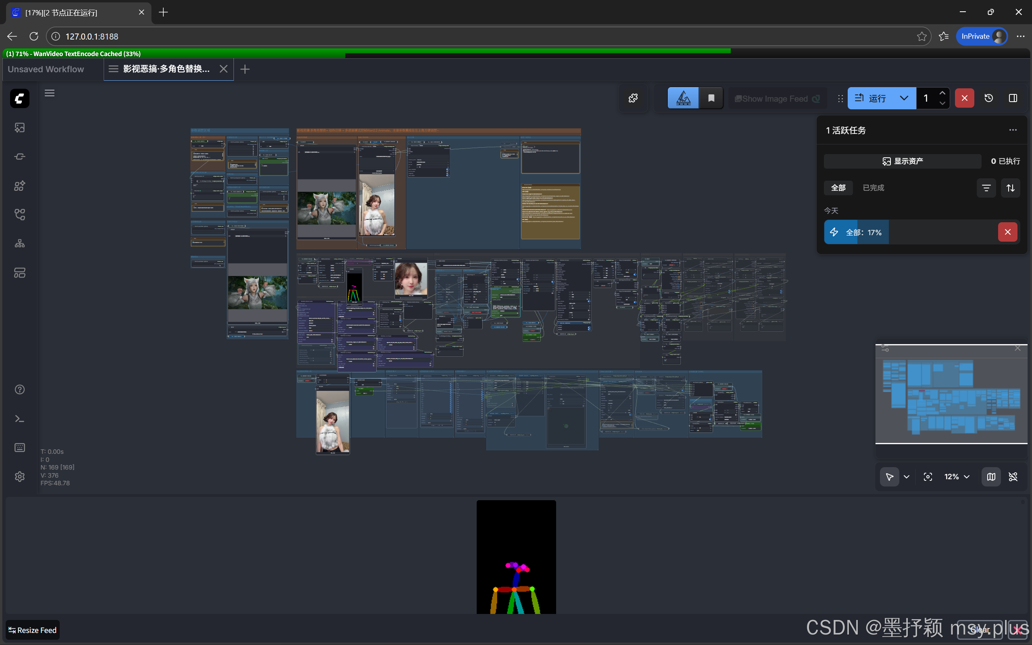Screen dimensions: 1032x645
Task: Open the settings gear in the sidebar
Action: [x=20, y=476]
